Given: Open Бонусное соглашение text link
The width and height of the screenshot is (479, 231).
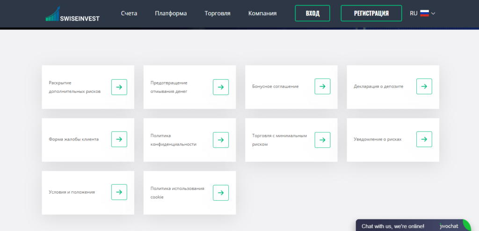Looking at the screenshot, I should point(275,86).
